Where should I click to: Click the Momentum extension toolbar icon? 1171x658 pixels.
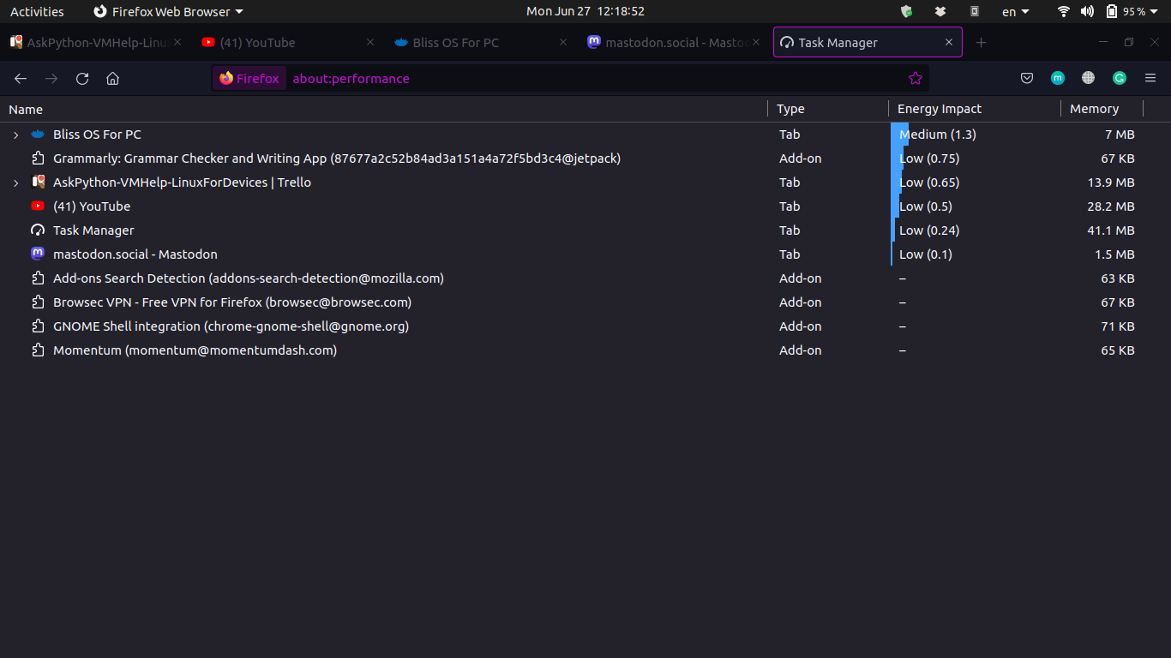point(1058,79)
